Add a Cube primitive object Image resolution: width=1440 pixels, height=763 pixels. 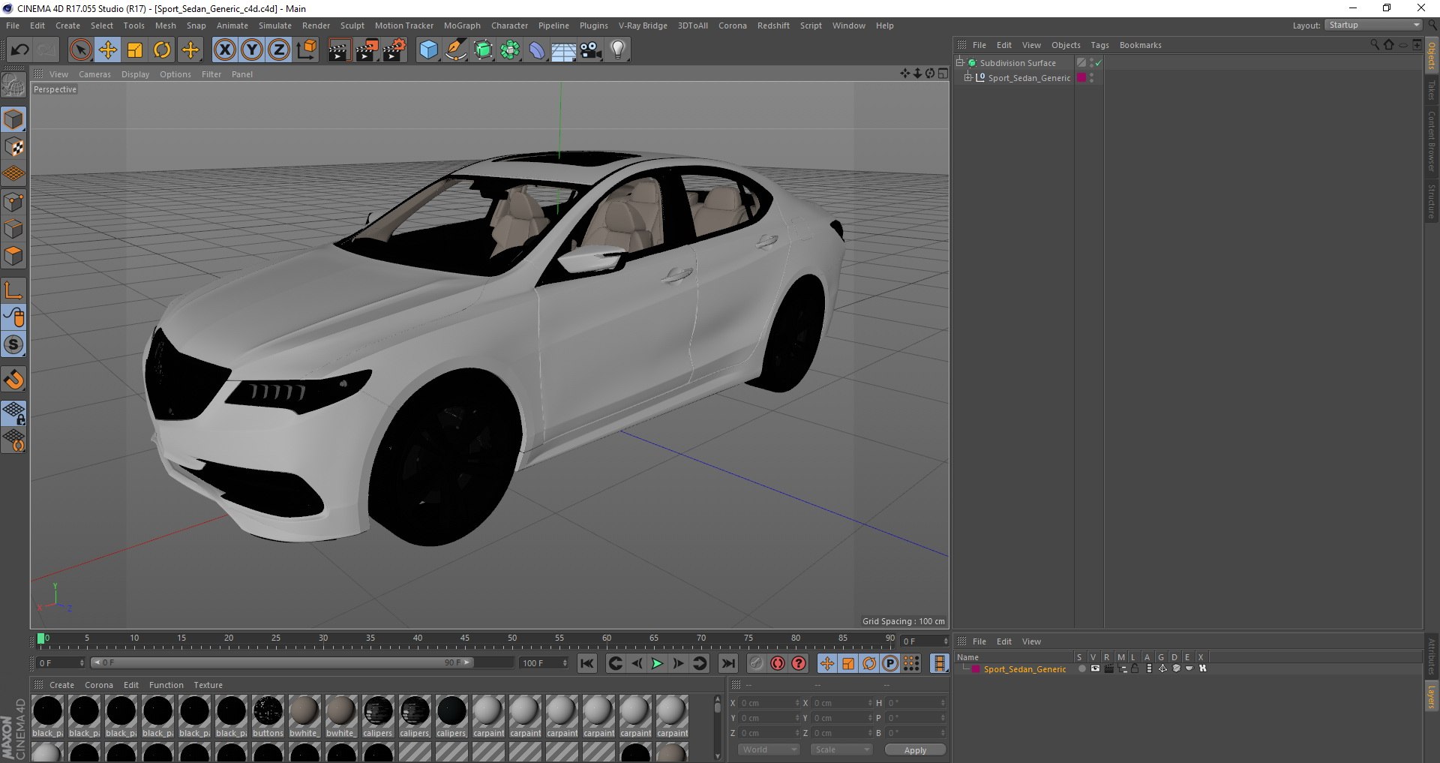(428, 50)
